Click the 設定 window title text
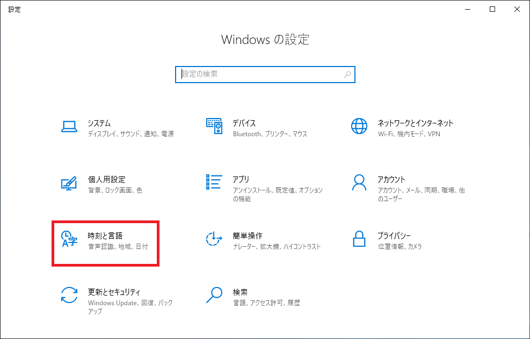Viewport: 530px width, 339px height. pos(14,10)
